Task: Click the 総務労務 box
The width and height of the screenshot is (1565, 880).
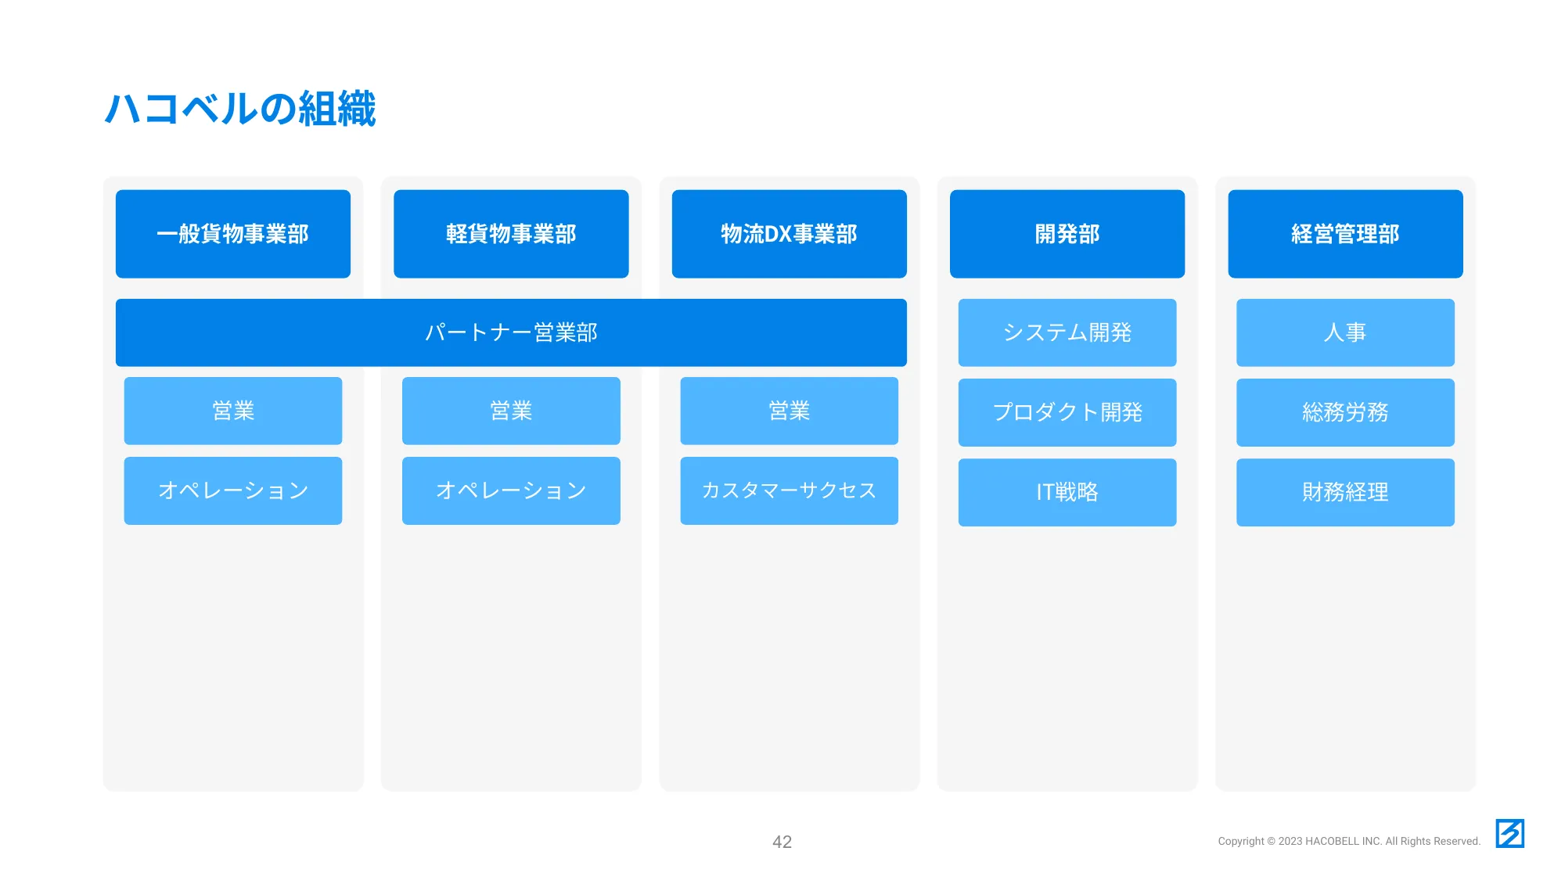Action: [x=1345, y=412]
